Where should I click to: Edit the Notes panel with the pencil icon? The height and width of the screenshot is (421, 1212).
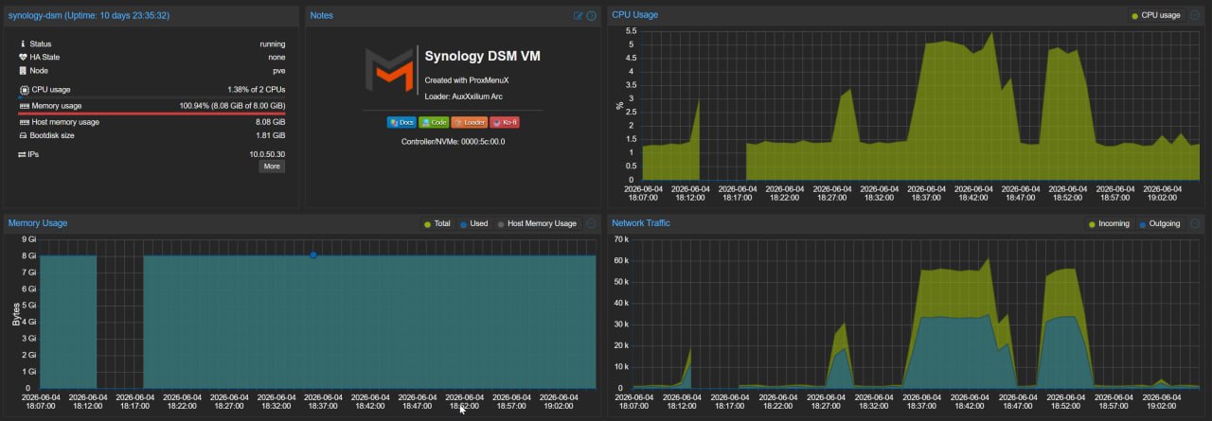click(x=579, y=15)
